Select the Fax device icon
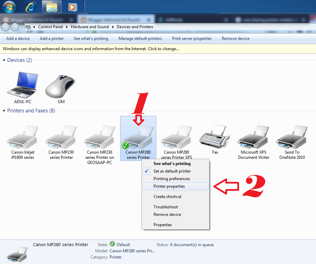This screenshot has height=264, width=316. point(215,139)
